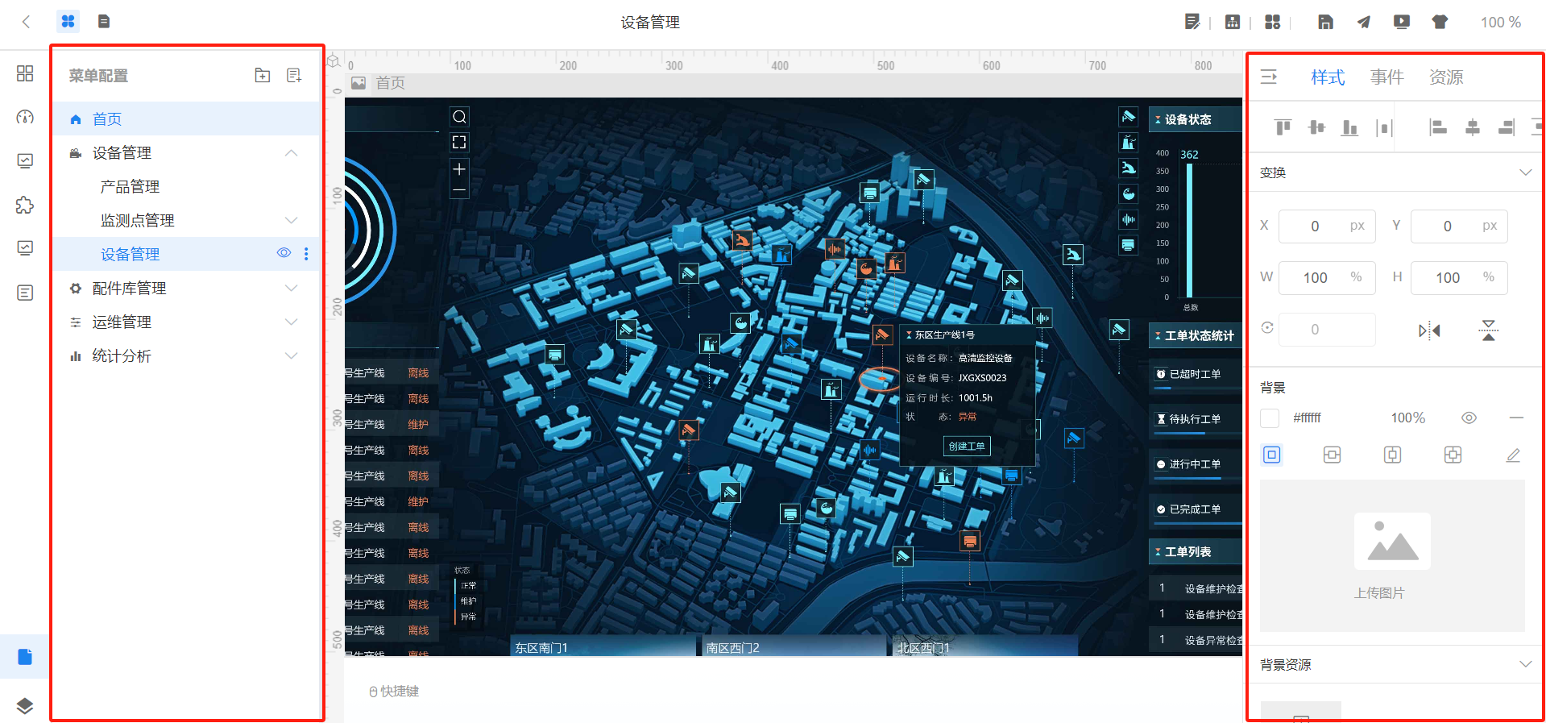Click the back arrow in the top bar

[x=26, y=22]
